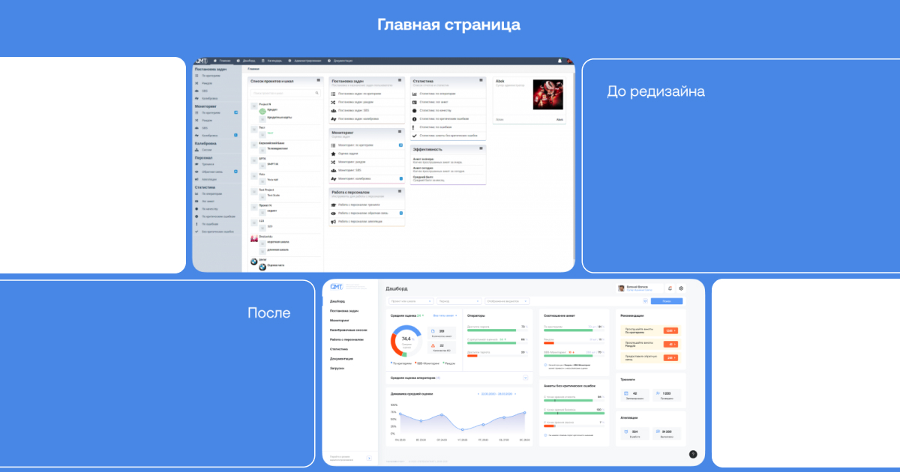
Task: Open the Все типы анкет dropdown
Action: [445, 315]
